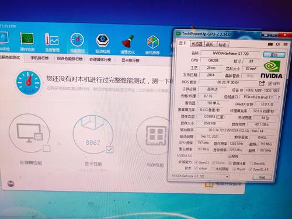
Task: Switch to GPU-Z 高级 advanced tab
Action: point(210,44)
